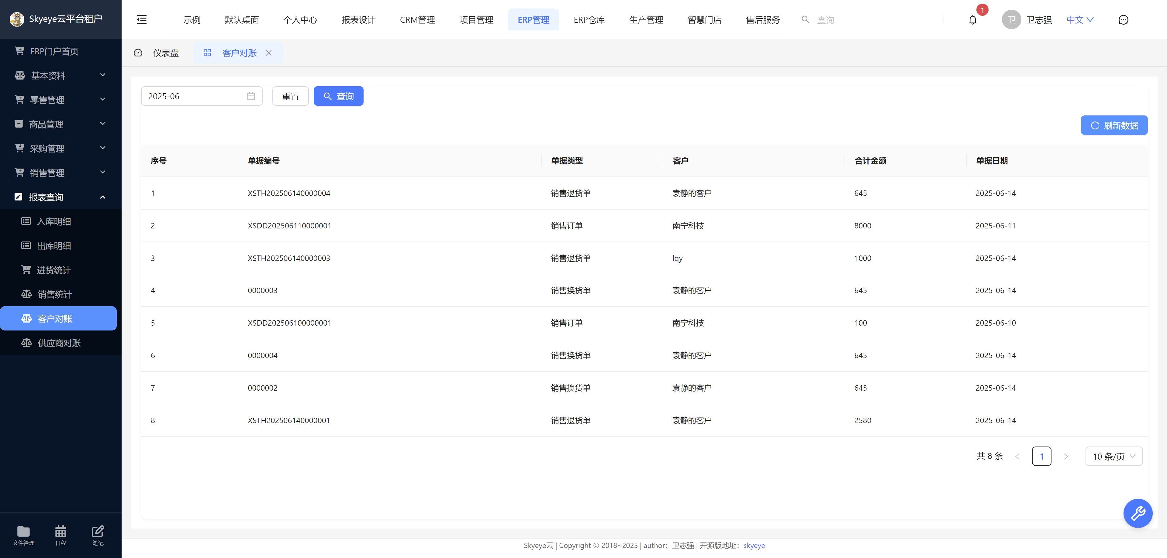Click page number 1 in pagination

click(x=1041, y=456)
